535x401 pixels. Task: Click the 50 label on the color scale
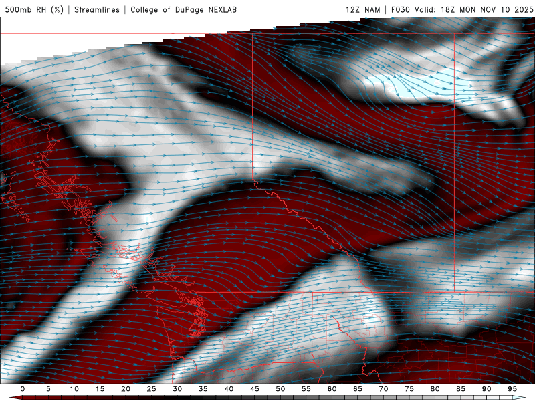[280, 389]
